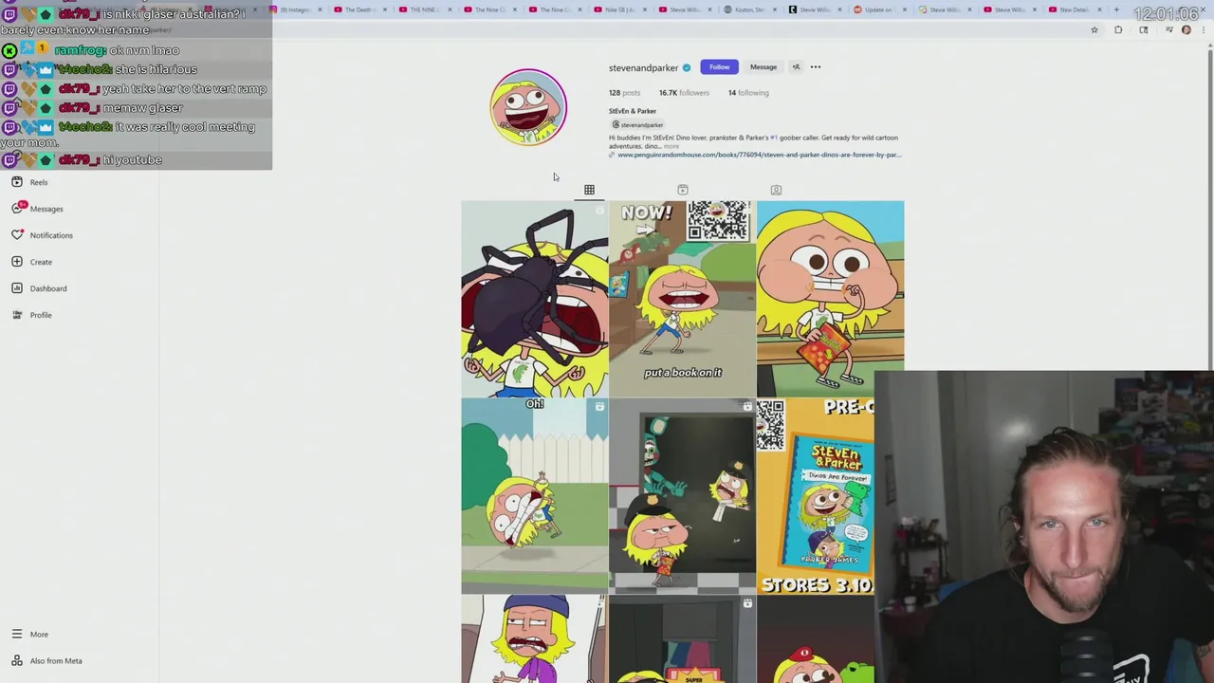Open Also from Meta

[x=47, y=660]
